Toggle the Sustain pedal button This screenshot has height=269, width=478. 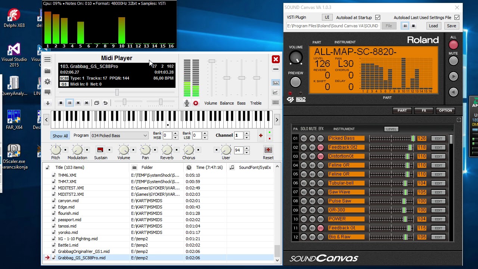tap(100, 150)
